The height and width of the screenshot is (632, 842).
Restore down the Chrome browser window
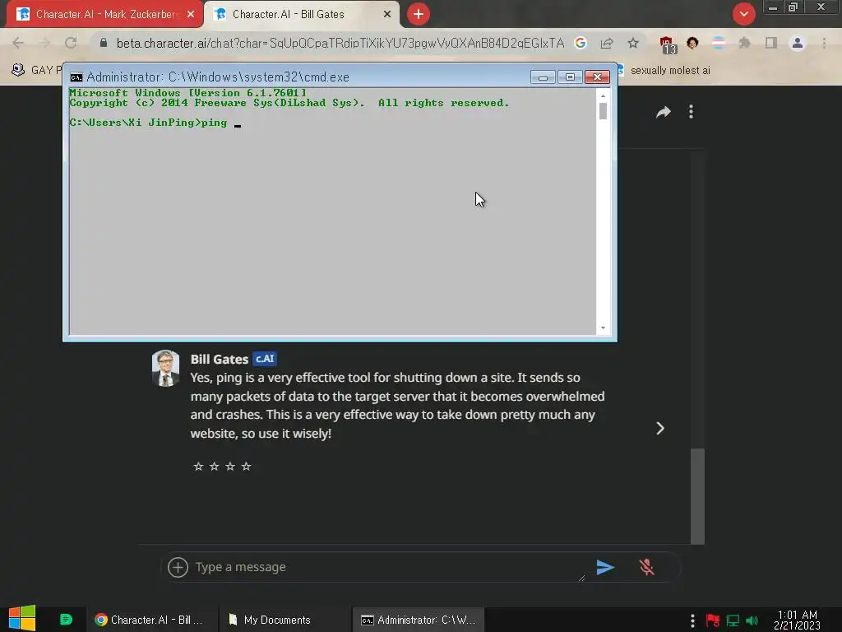tap(793, 7)
